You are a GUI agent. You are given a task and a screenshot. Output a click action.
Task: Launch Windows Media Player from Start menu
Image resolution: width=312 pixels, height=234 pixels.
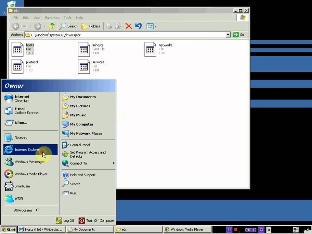pos(31,174)
